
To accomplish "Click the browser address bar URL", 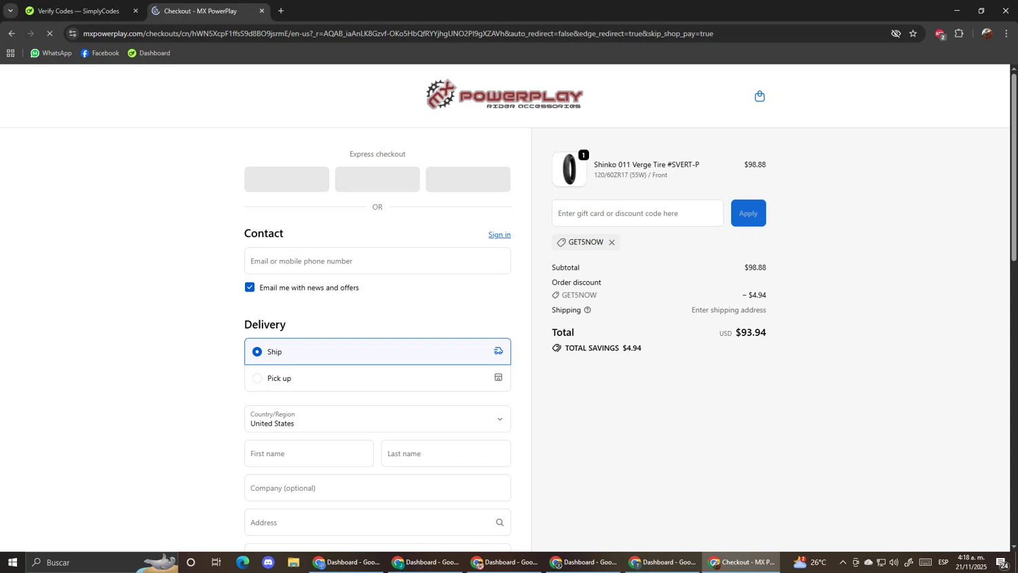I will 398,33.
